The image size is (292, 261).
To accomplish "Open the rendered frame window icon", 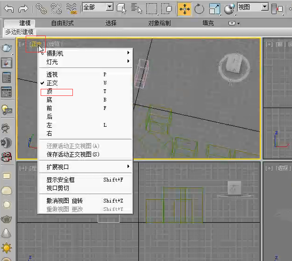I will click(x=7, y=63).
